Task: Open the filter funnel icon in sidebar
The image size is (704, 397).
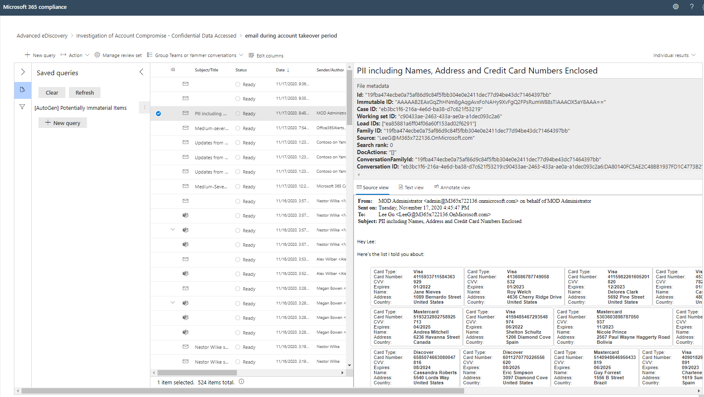Action: (x=22, y=107)
